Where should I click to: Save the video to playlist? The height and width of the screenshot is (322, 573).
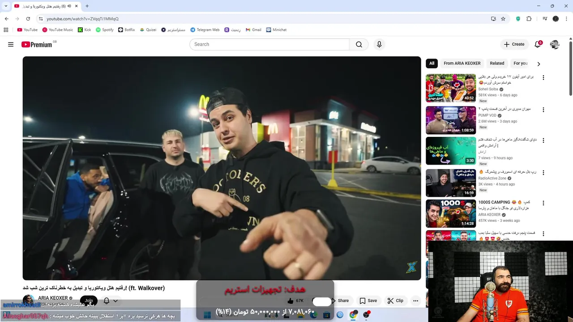tap(368, 301)
